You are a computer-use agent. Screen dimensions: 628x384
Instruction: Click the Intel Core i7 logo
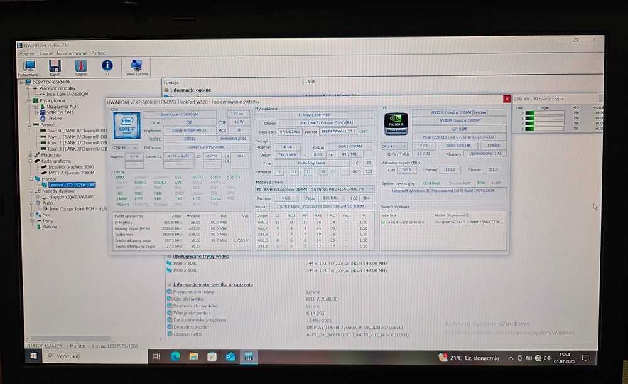pyautogui.click(x=127, y=125)
